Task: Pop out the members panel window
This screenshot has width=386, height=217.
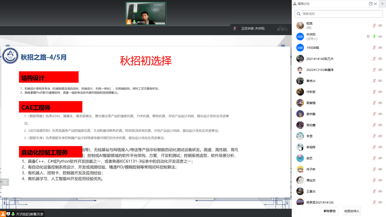Action: click(x=370, y=4)
